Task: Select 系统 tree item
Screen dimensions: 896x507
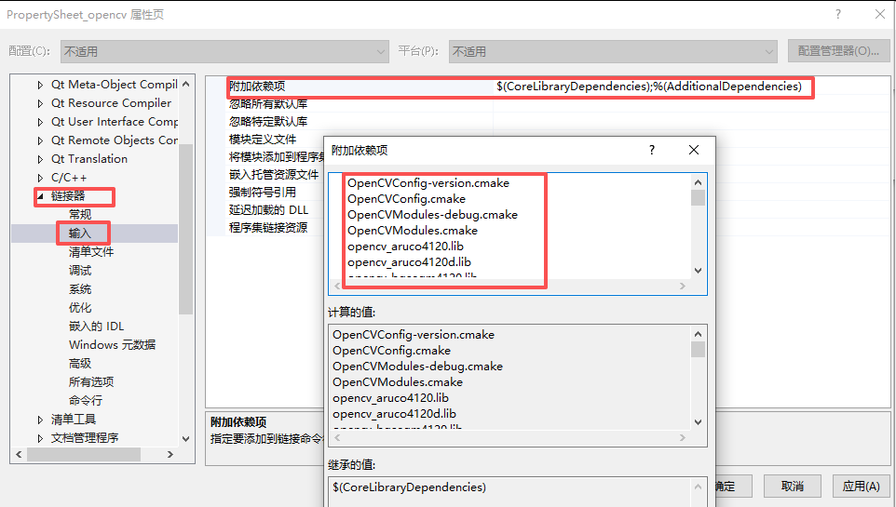Action: pyautogui.click(x=80, y=289)
